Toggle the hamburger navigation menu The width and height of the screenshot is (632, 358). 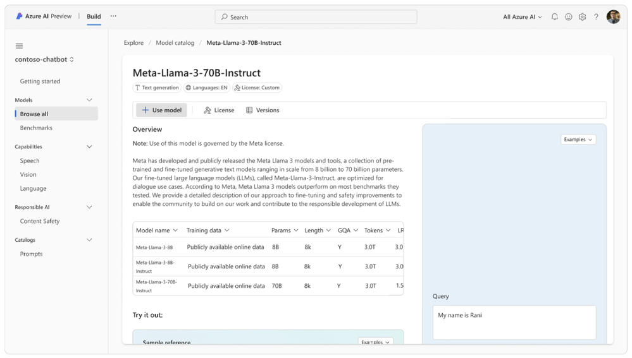pyautogui.click(x=19, y=46)
